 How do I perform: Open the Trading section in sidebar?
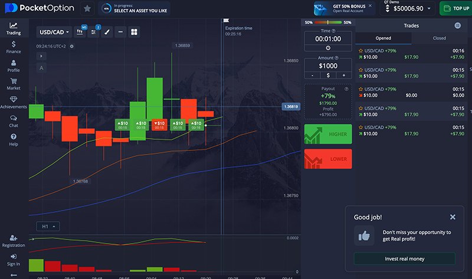[x=14, y=28]
